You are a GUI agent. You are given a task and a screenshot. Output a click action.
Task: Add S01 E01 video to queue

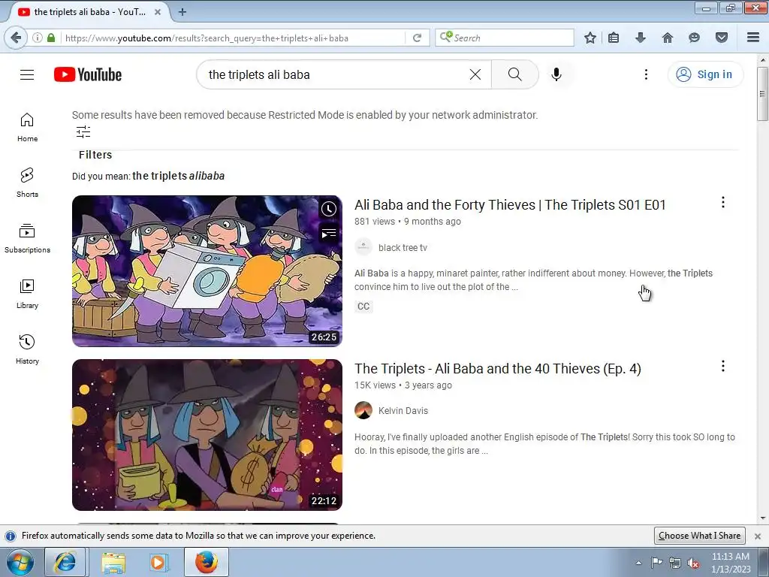click(329, 234)
